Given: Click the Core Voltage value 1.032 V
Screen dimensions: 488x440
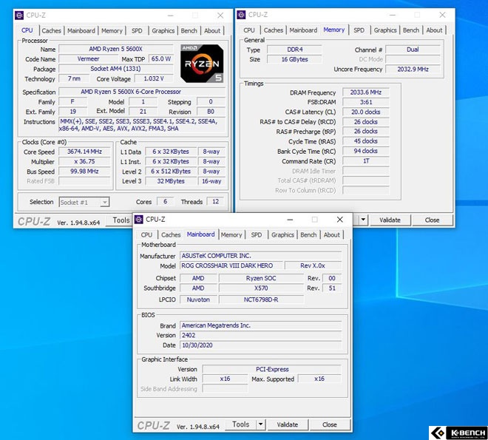Looking at the screenshot, I should tap(154, 78).
